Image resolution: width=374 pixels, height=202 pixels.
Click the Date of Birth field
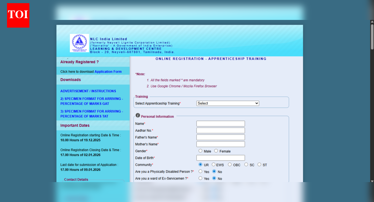click(221, 158)
